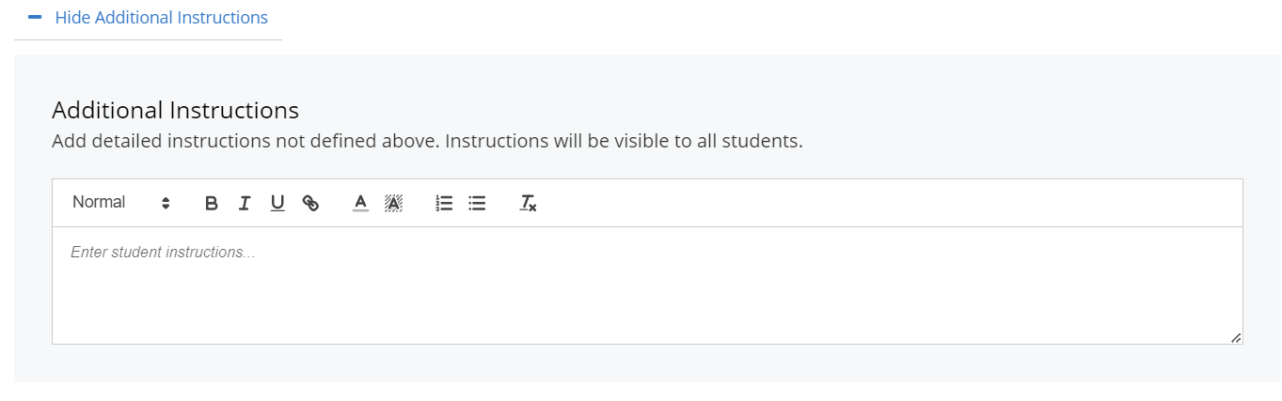Collapse section via Hide Additional Instructions link
The width and height of the screenshot is (1282, 401).
[161, 18]
